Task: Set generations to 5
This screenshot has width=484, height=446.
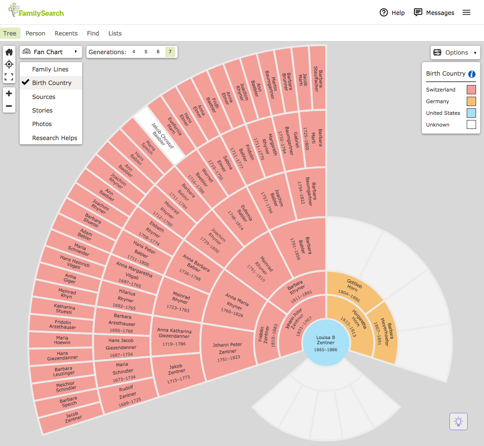Action: tap(146, 52)
